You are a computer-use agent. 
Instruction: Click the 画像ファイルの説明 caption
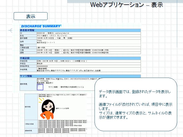click(x=64, y=108)
